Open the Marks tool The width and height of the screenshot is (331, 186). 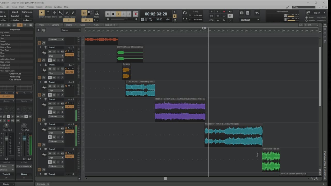click(97, 13)
